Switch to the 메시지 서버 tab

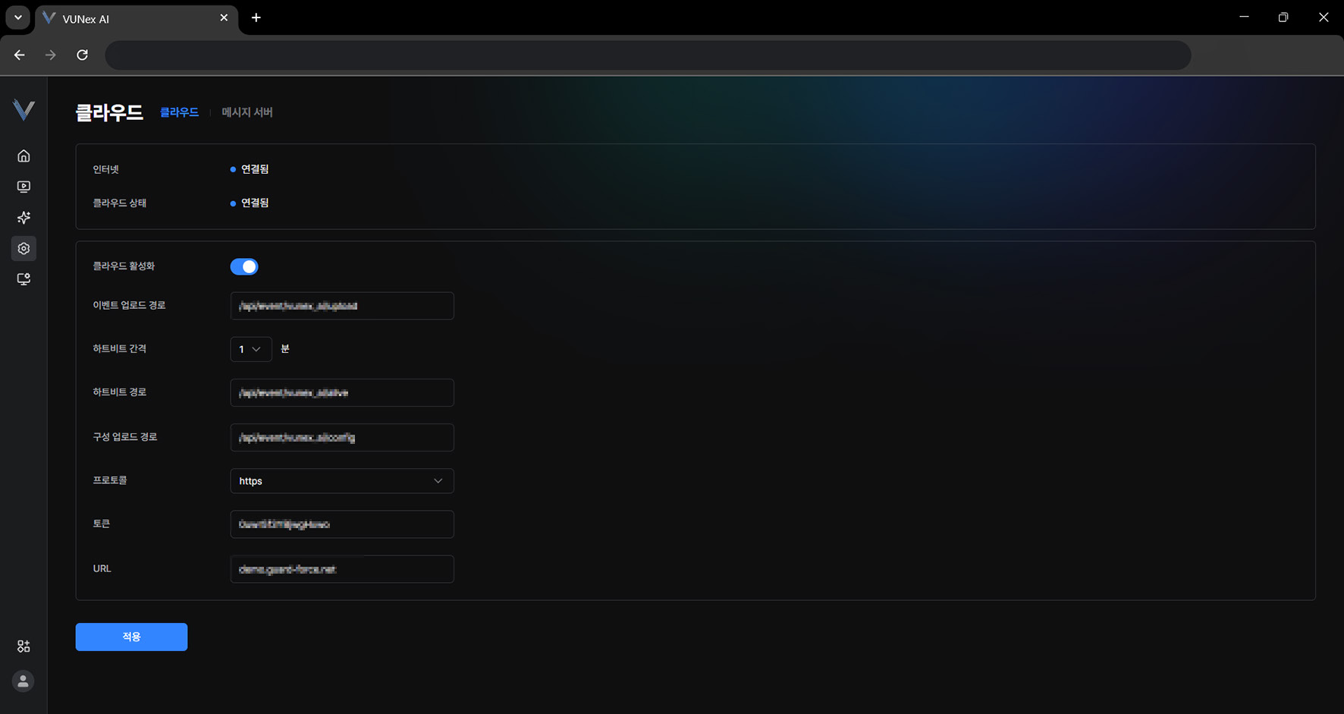tap(247, 112)
